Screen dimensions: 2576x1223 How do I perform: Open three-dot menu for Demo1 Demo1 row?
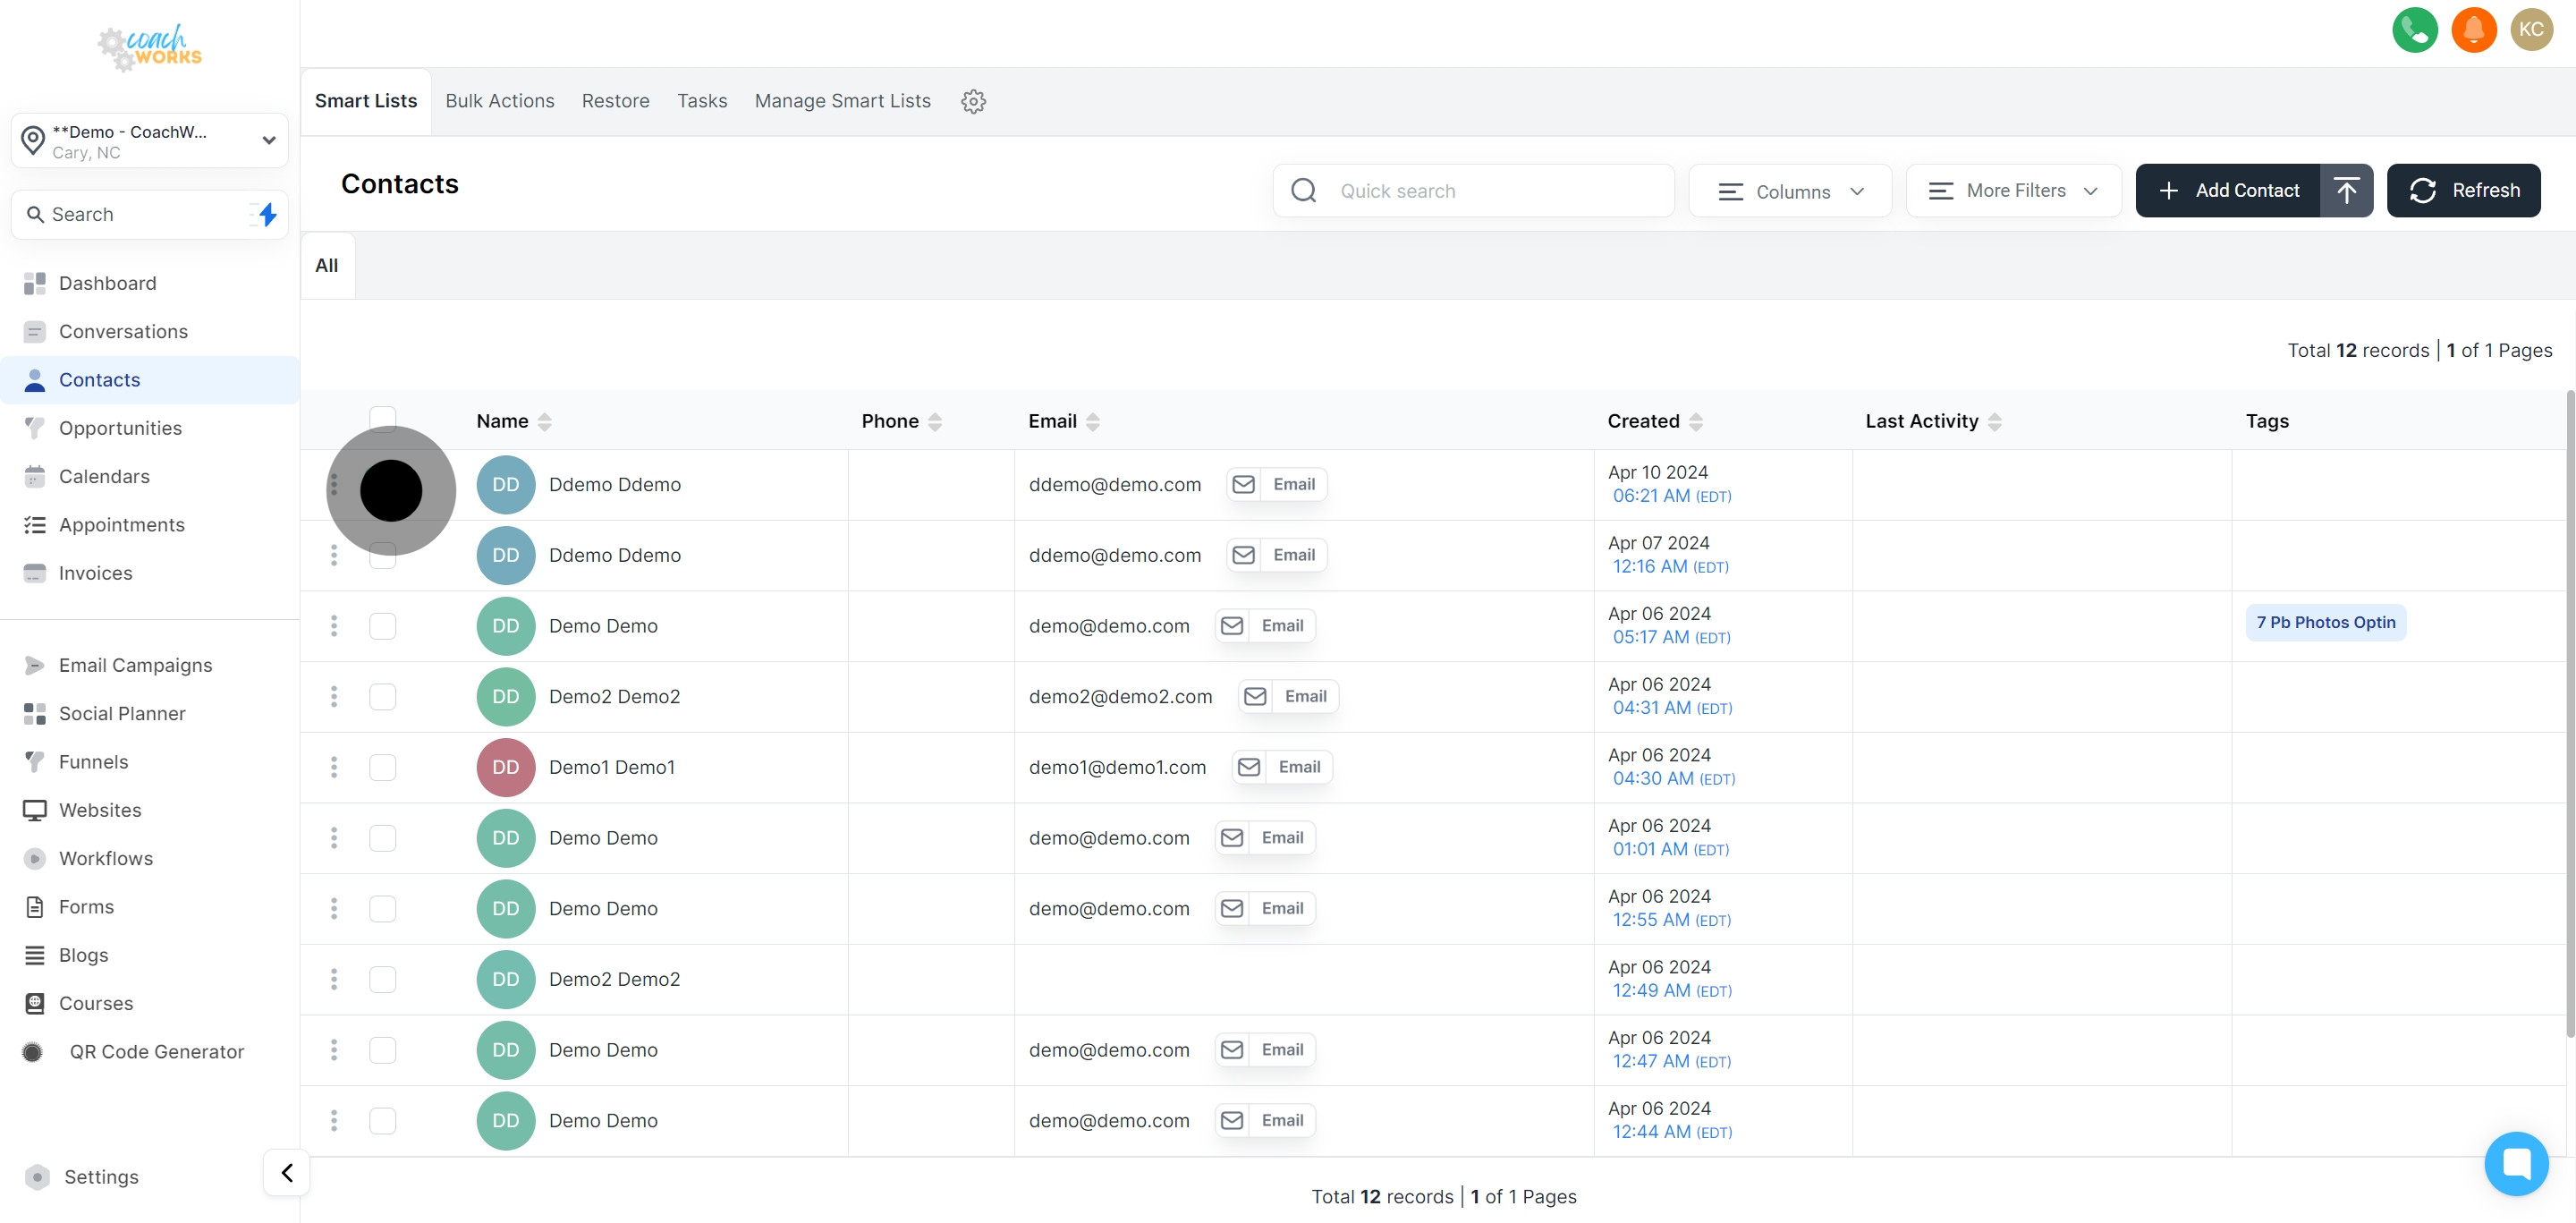pyautogui.click(x=334, y=767)
